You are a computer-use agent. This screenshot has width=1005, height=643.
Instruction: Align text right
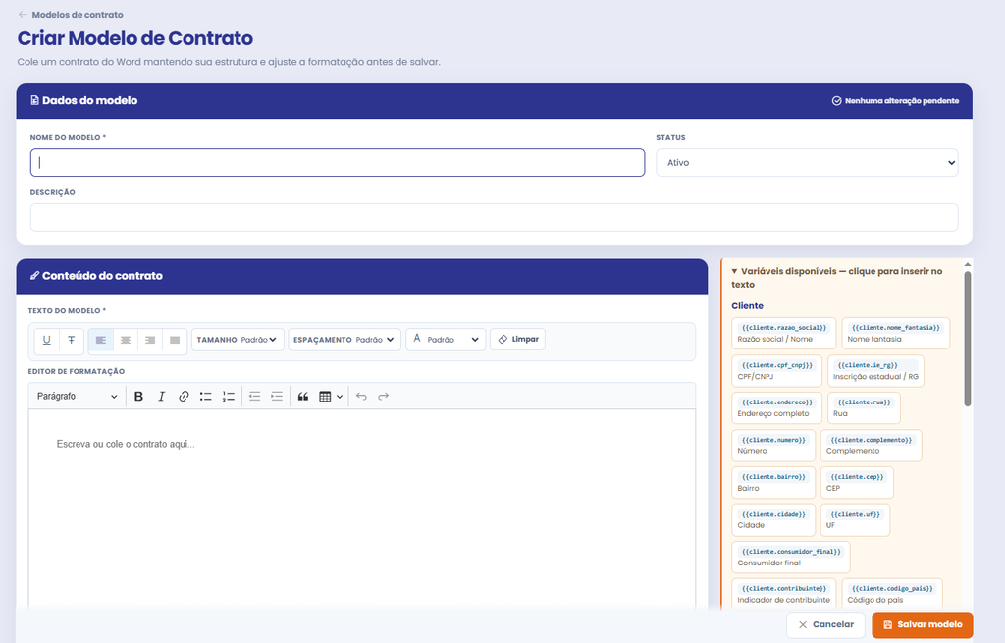pyautogui.click(x=150, y=340)
